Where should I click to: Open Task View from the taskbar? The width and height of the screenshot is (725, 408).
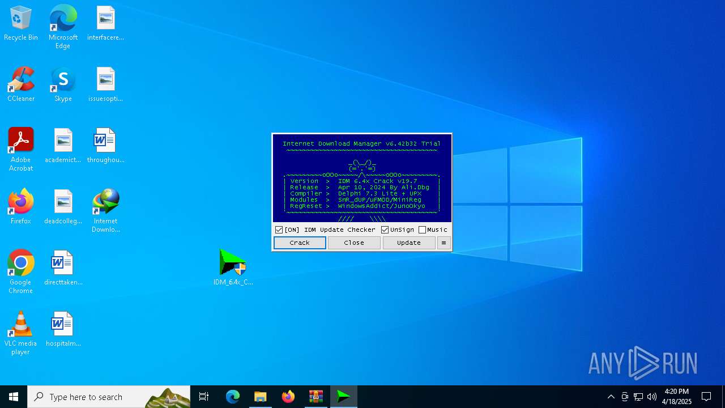(204, 397)
